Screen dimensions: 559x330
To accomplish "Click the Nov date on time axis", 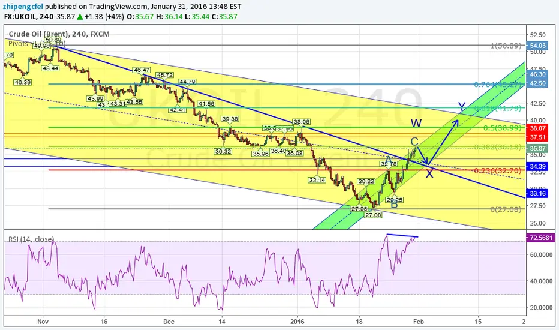I will point(43,322).
